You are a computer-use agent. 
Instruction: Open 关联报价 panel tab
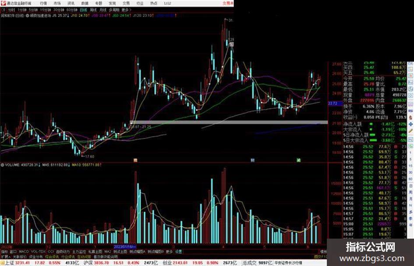point(20,256)
